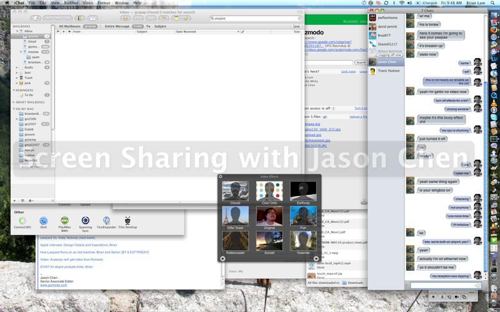
Task: Click the compose new message icon in Mail toolbar
Action: click(36, 19)
